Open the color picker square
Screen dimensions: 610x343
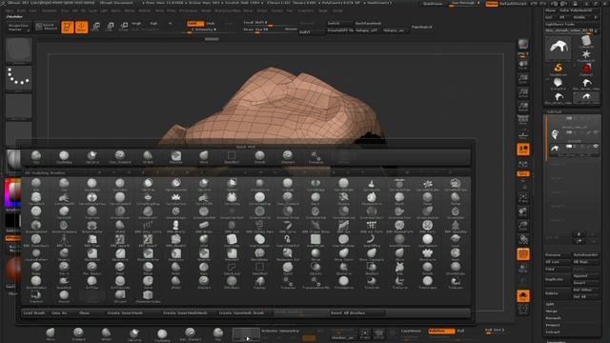point(12,193)
